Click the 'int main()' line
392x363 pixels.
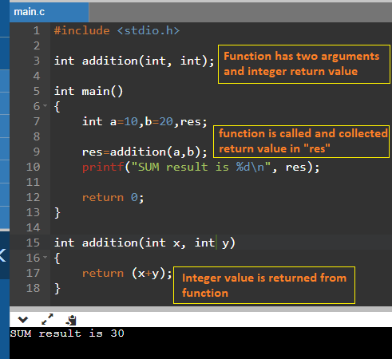[89, 91]
